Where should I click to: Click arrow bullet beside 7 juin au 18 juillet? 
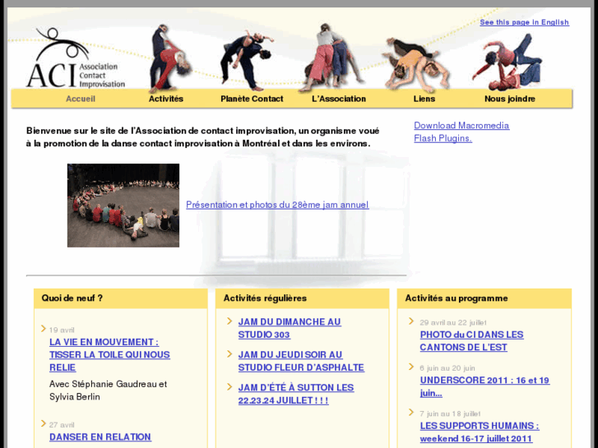tap(411, 412)
